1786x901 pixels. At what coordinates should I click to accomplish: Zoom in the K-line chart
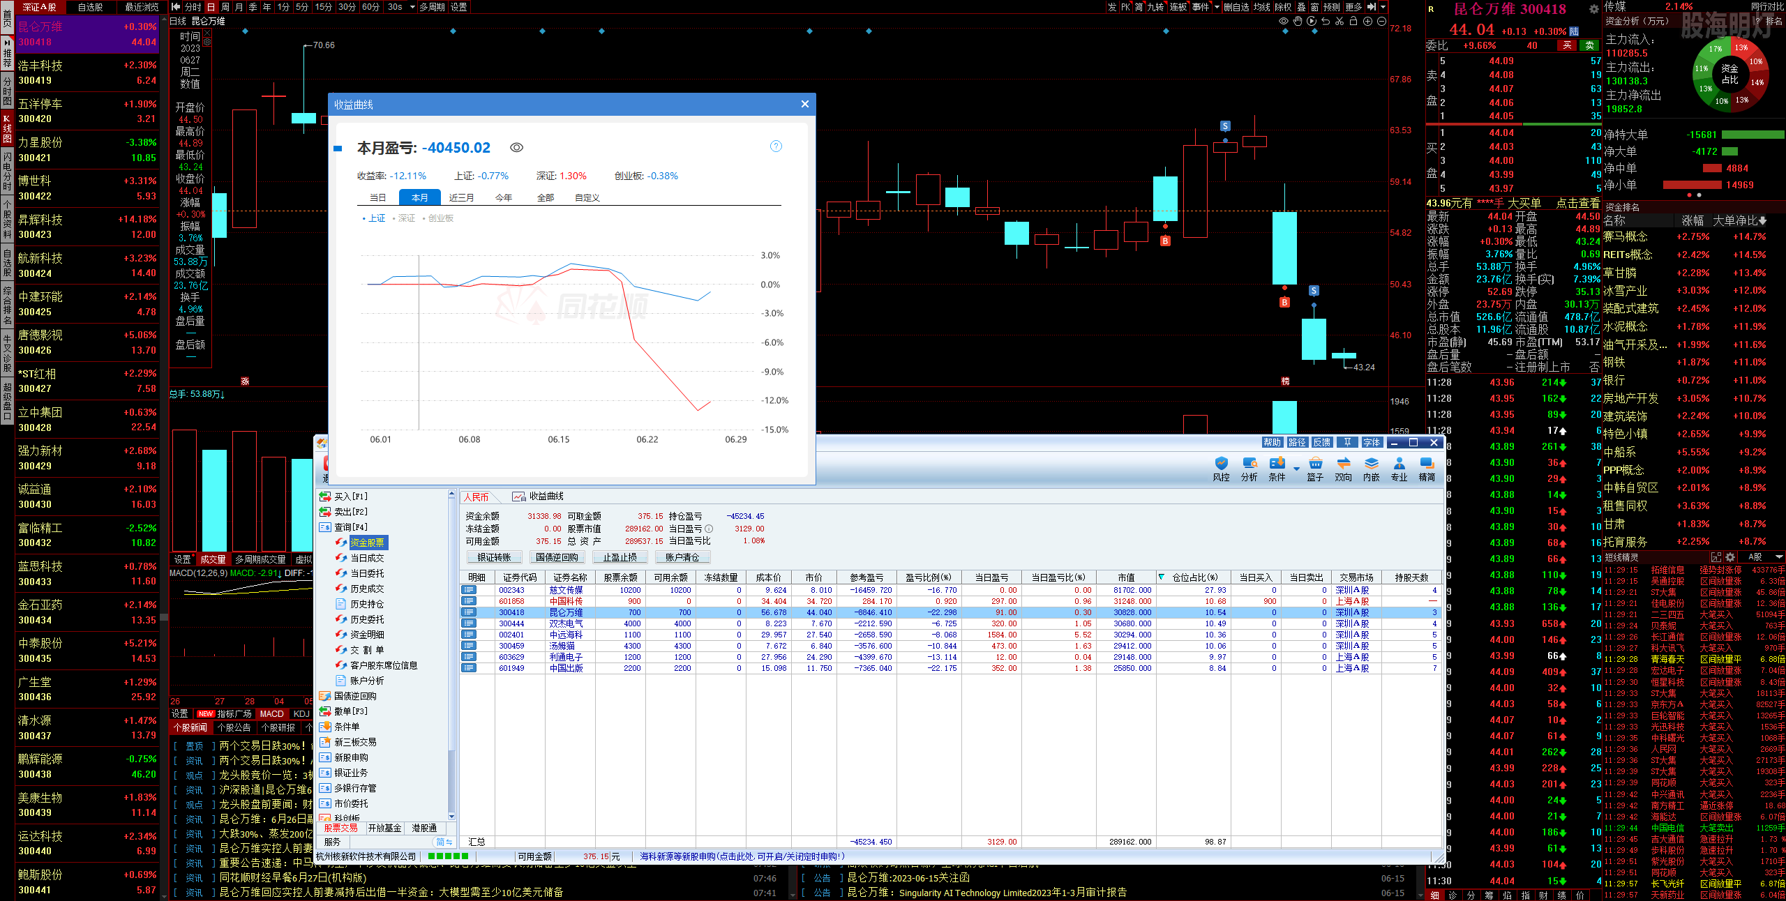point(1367,22)
